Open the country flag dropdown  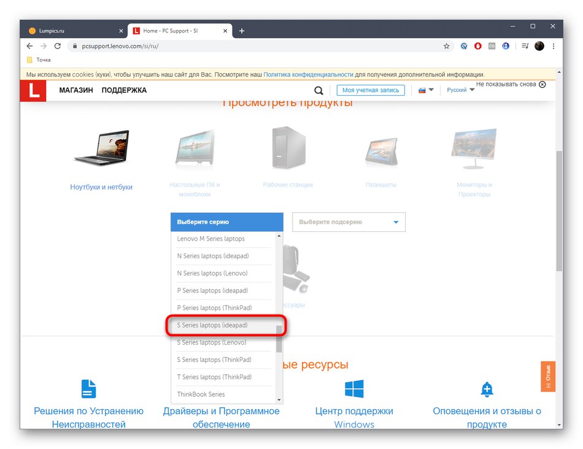(426, 90)
